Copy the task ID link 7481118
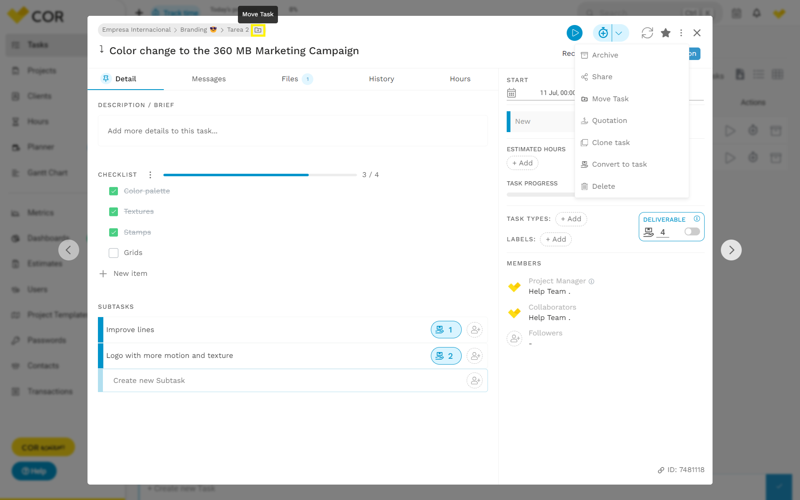 [681, 470]
